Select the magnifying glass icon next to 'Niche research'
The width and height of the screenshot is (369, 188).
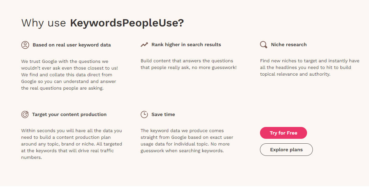(263, 44)
